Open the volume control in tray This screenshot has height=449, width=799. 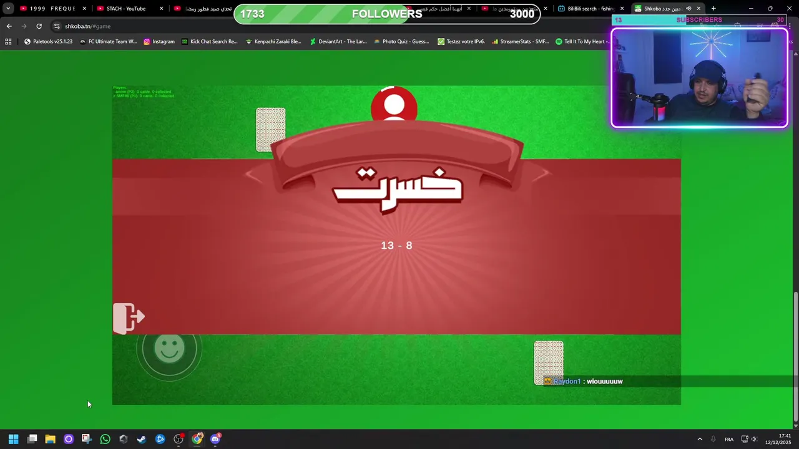coord(754,439)
